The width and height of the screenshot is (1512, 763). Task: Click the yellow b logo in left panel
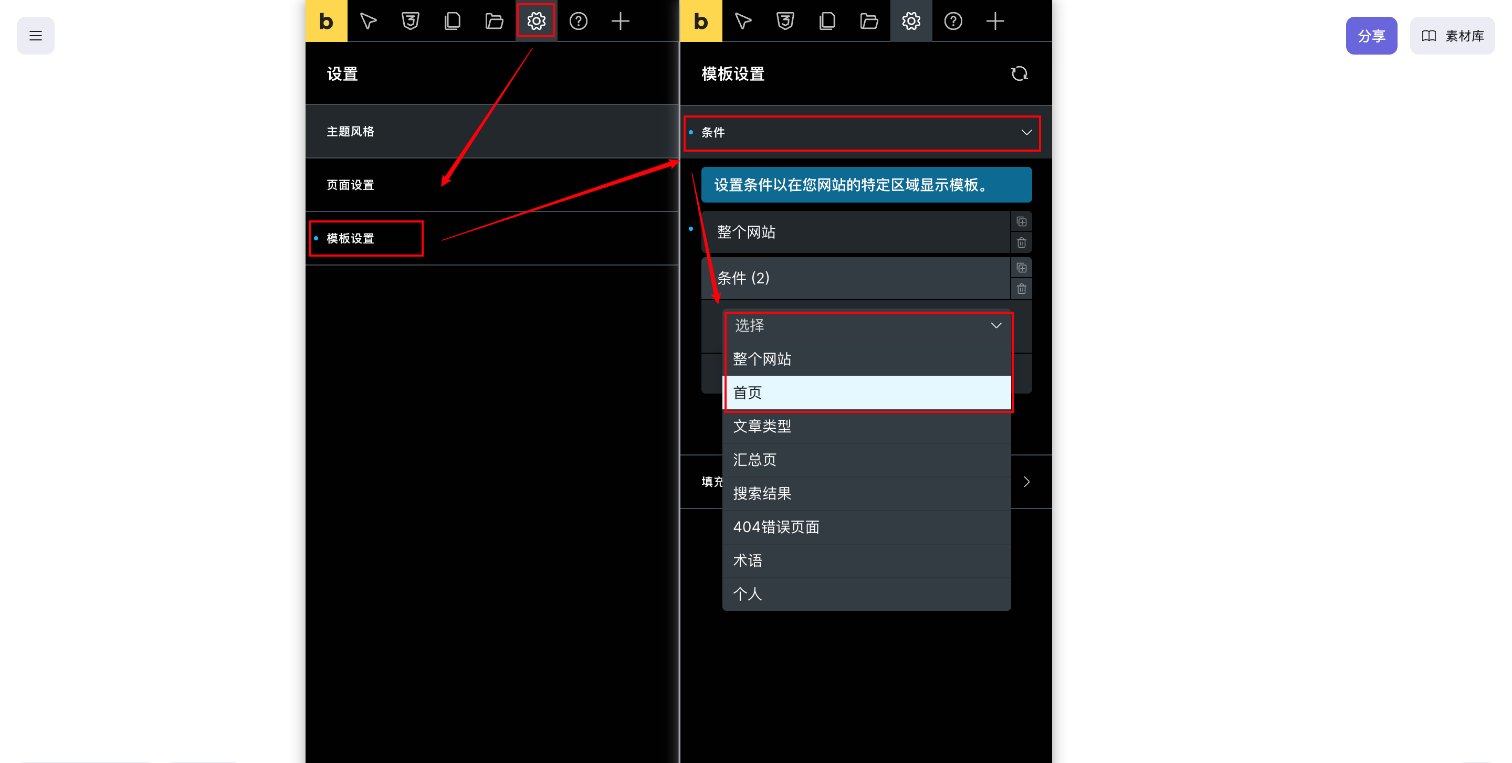(x=327, y=21)
